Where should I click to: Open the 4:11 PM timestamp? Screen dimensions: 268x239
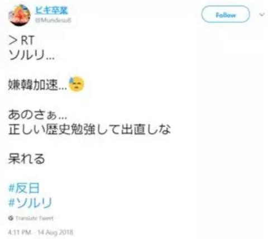tap(20, 232)
